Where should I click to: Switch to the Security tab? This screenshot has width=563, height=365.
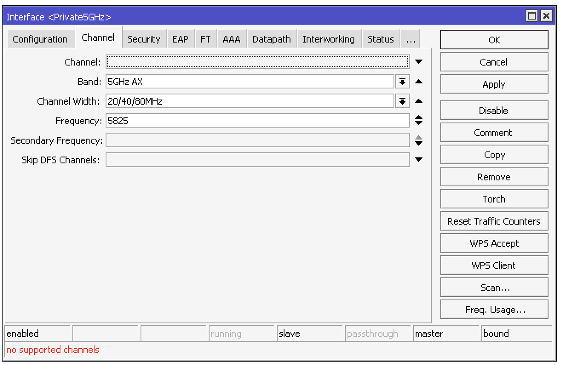click(x=144, y=39)
